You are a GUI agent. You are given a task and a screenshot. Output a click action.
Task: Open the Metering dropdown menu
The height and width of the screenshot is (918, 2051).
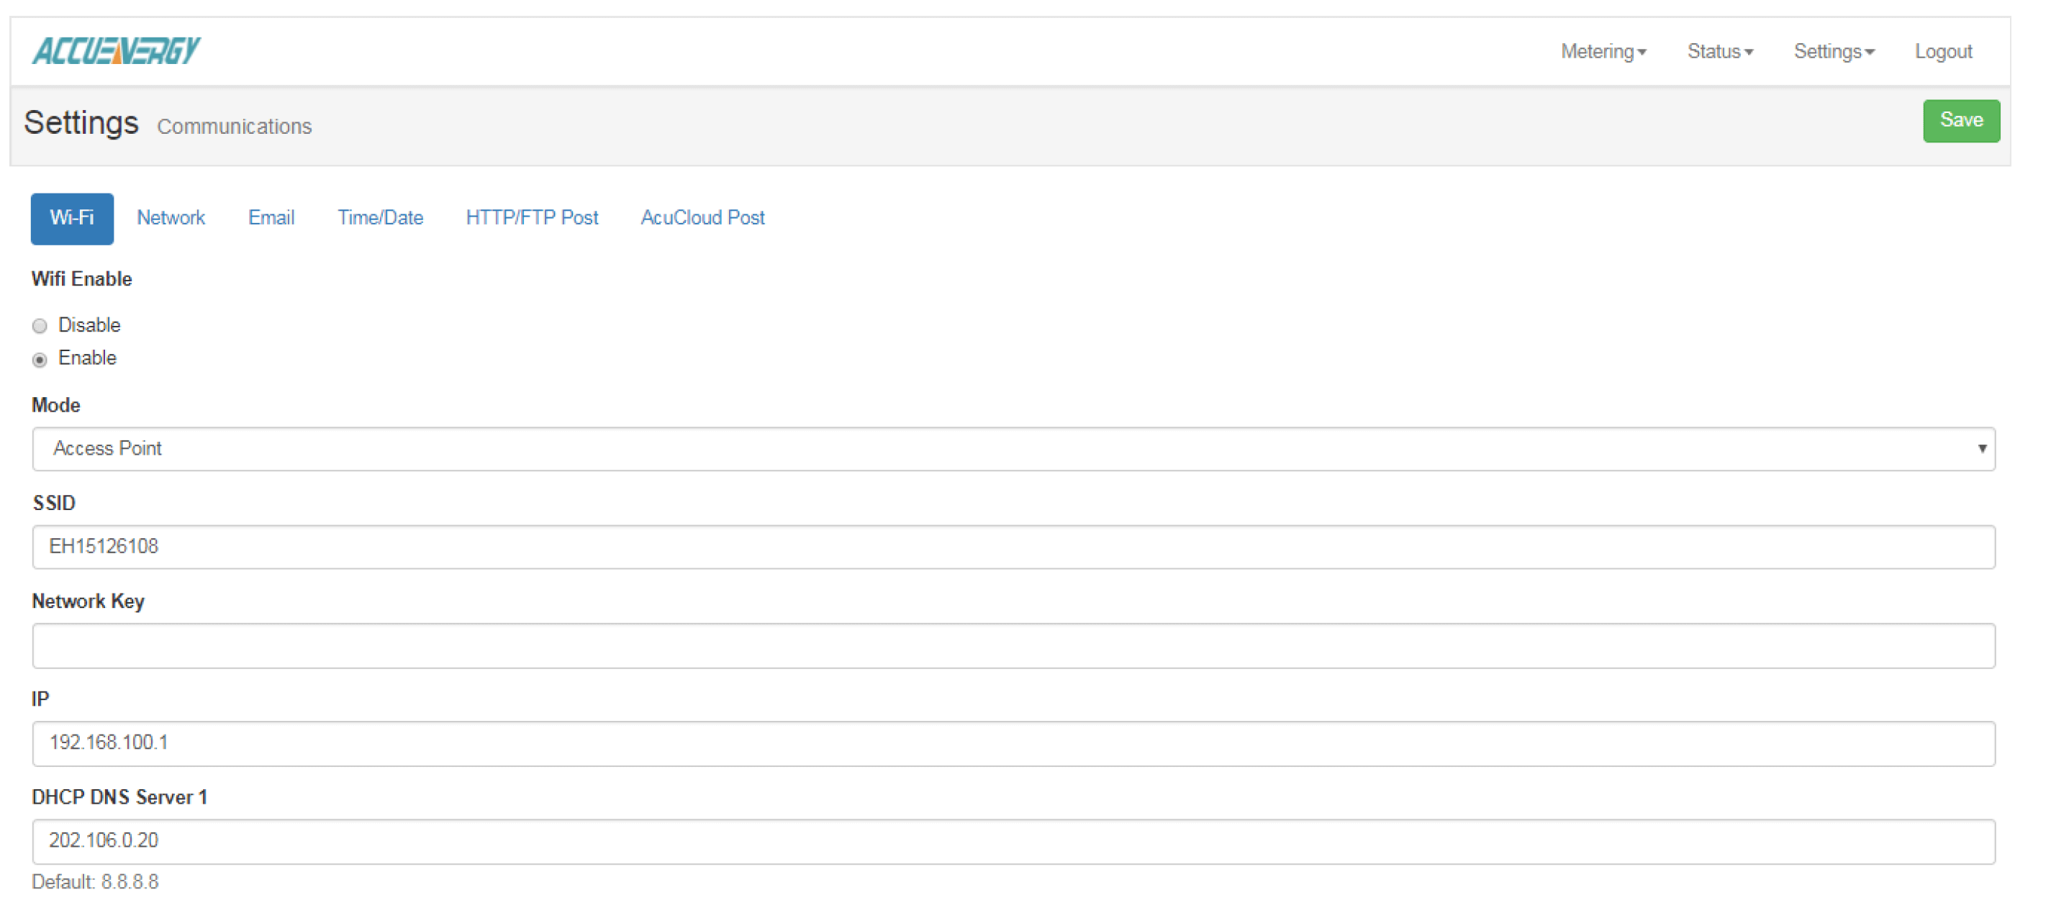[1602, 52]
